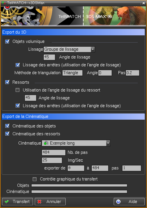
Task: Click the green checkmark icon on Transfert
Action: (6, 202)
